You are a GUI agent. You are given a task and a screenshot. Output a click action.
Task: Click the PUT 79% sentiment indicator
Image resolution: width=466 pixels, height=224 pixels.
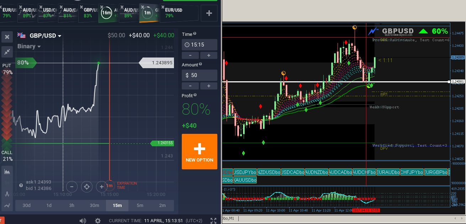pos(7,69)
